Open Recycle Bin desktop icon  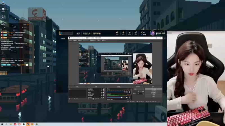click(x=3, y=10)
